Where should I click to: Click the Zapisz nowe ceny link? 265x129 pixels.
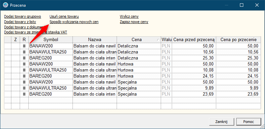tap(134, 22)
